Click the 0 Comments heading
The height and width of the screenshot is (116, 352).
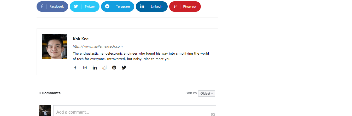50,93
